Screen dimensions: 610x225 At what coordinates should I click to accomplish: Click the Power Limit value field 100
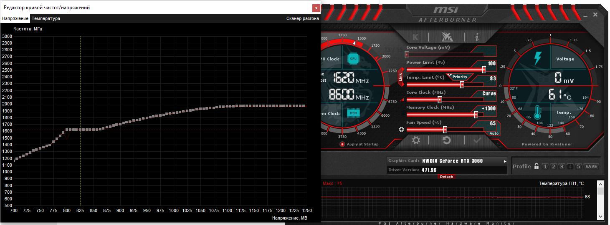coord(491,63)
